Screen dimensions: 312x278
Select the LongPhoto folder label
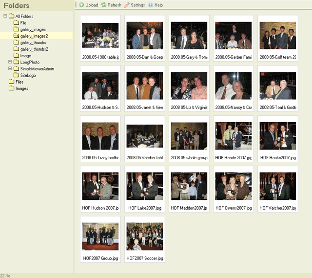click(x=30, y=63)
